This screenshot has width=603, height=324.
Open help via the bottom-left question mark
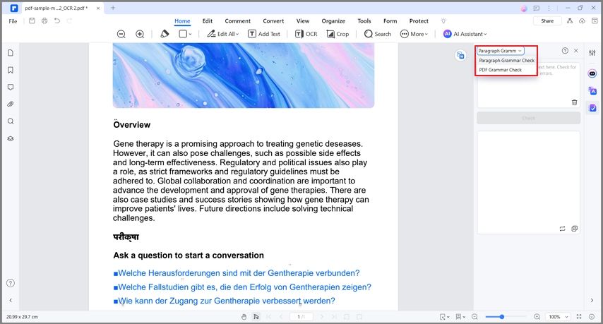(11, 283)
